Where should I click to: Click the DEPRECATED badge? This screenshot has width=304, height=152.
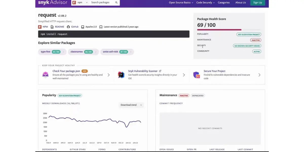tap(198, 96)
